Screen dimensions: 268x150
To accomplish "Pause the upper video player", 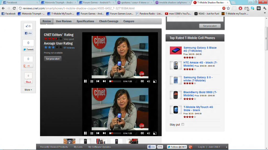I will [85, 81].
